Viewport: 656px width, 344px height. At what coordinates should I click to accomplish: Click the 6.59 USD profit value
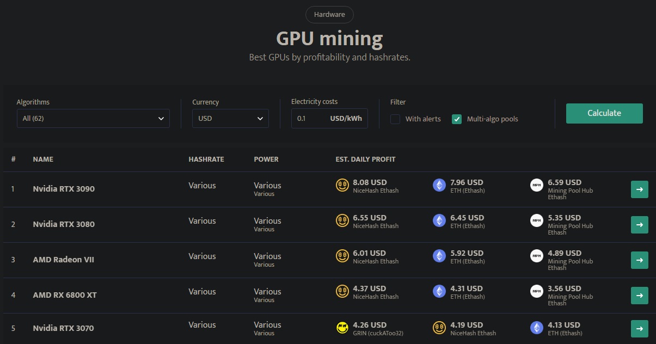565,182
